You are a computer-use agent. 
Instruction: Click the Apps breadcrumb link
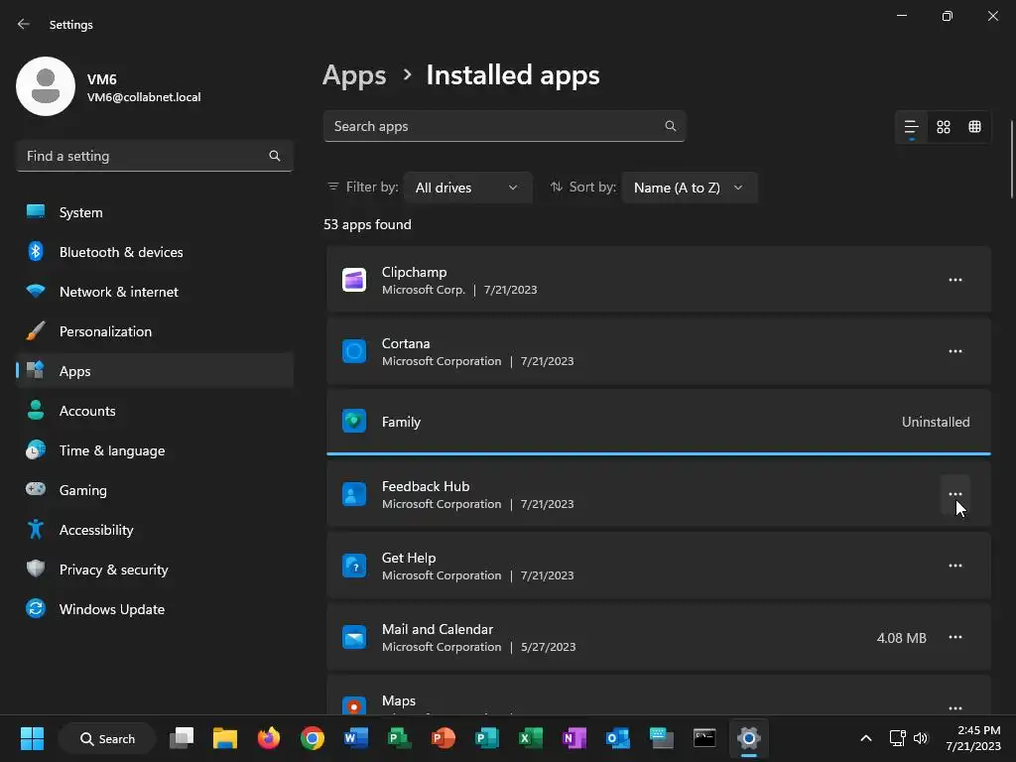[x=354, y=75]
